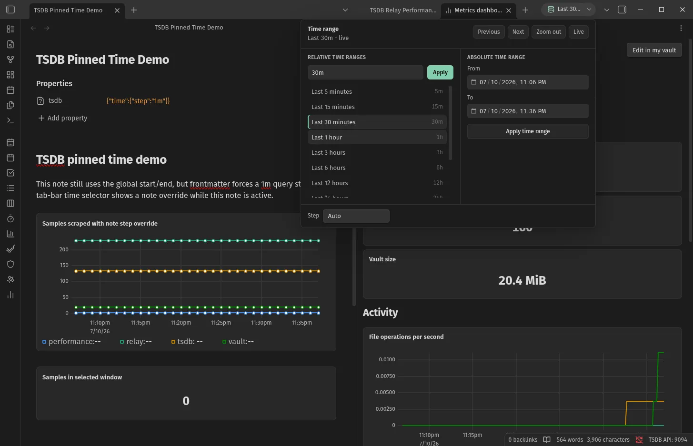Click the Previous time range button
Image resolution: width=693 pixels, height=446 pixels.
click(x=489, y=32)
